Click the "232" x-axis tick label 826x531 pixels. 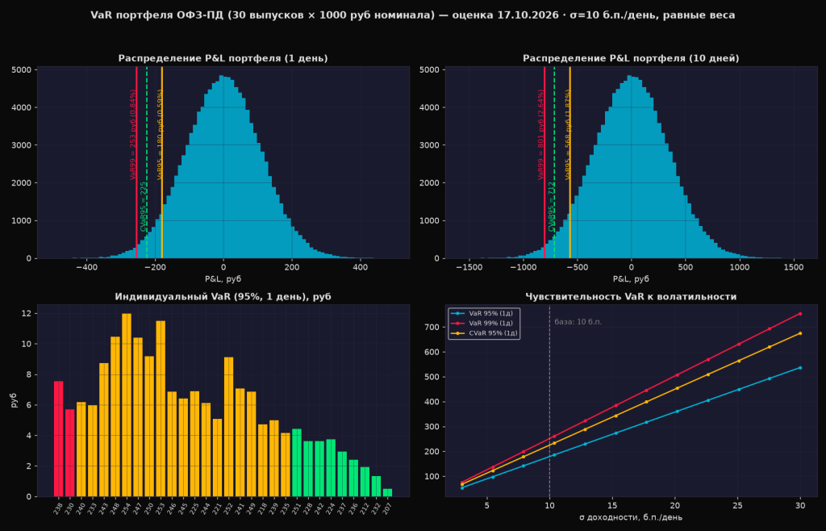click(375, 508)
